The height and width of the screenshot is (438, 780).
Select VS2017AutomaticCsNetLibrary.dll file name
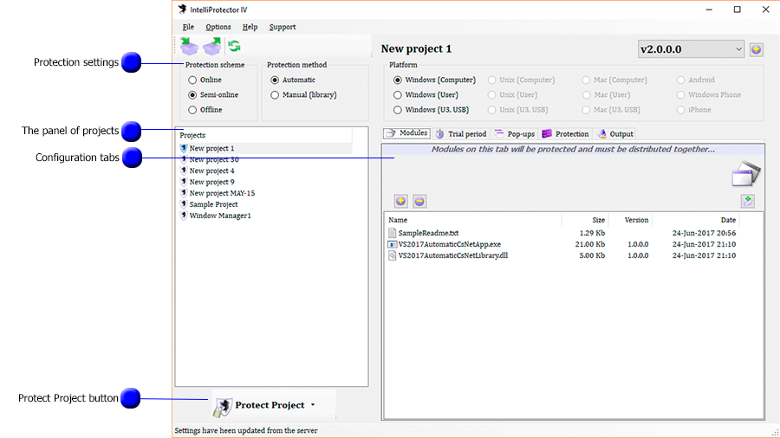click(x=453, y=255)
